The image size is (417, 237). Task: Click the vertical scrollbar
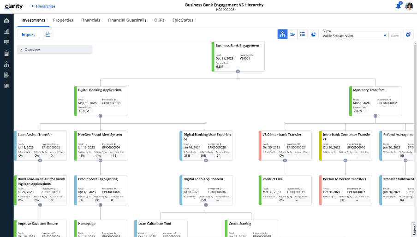coord(415,100)
